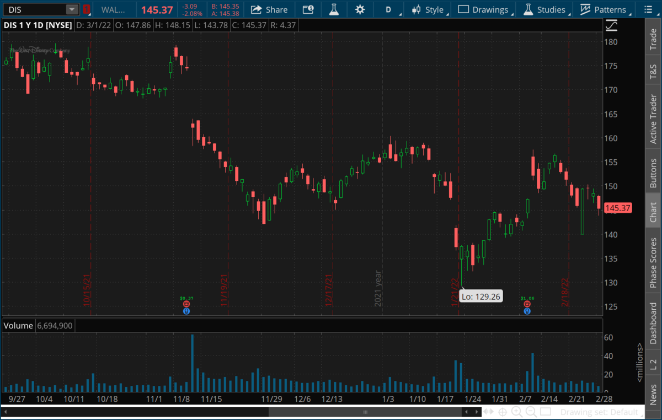Click the Share button label
Screen dimensions: 662x420
276,9
